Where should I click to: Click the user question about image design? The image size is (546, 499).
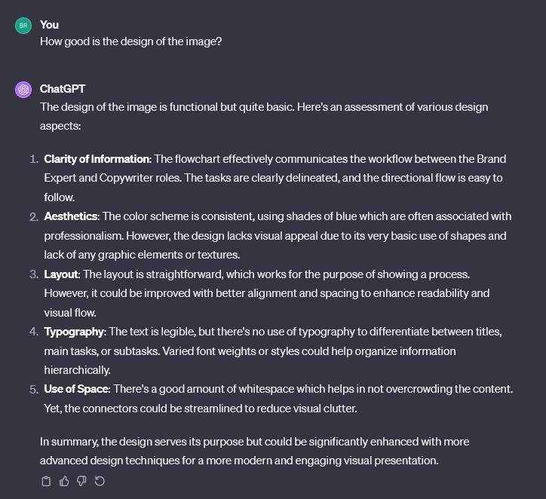pyautogui.click(x=130, y=41)
